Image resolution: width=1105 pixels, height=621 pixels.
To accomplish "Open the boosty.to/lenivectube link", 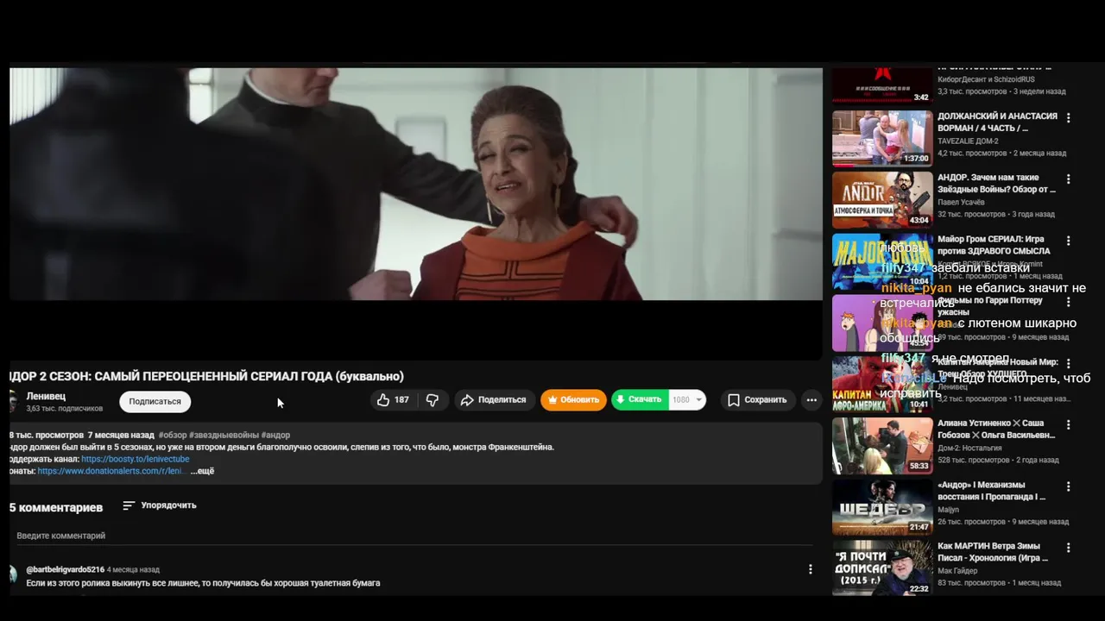I will [136, 459].
